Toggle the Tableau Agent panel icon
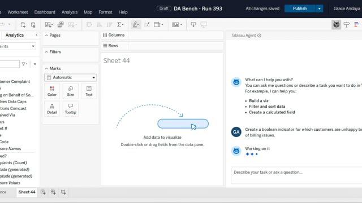 pos(336,25)
